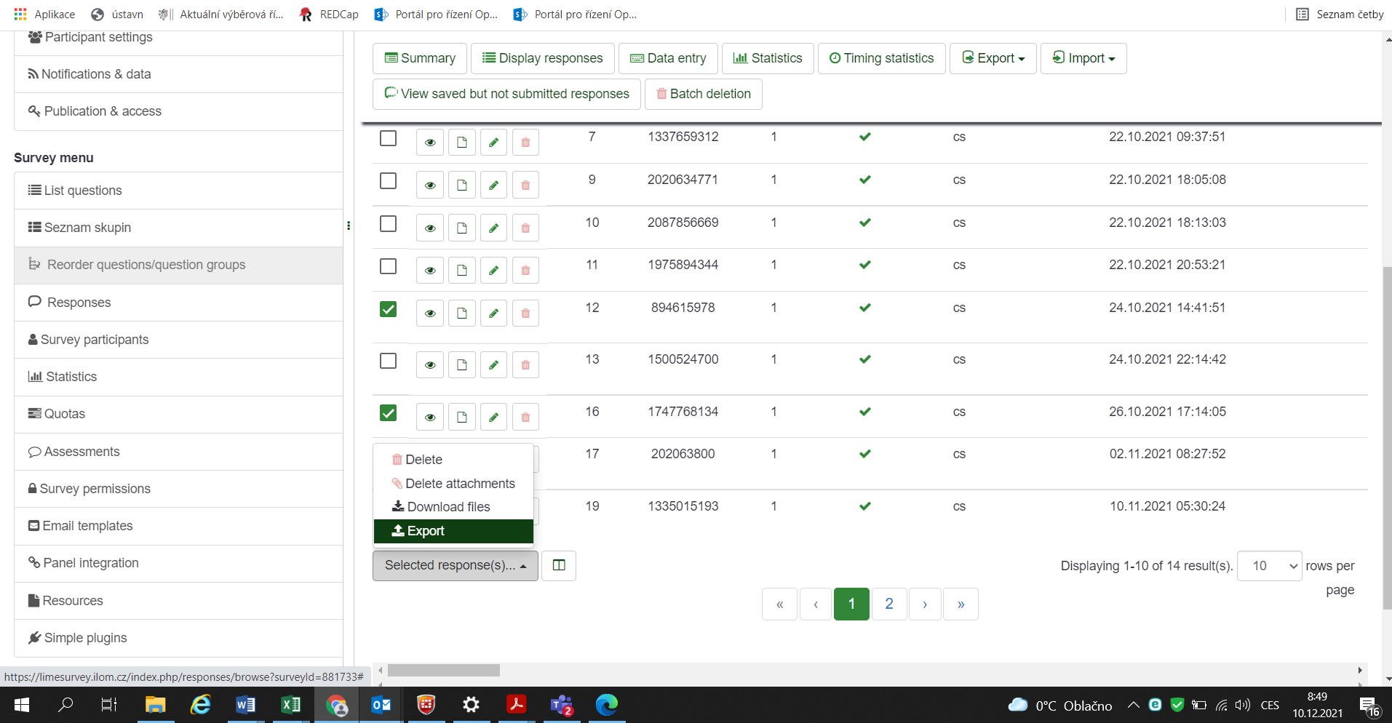The image size is (1392, 723).
Task: Expand the Import dropdown menu
Action: (1083, 58)
